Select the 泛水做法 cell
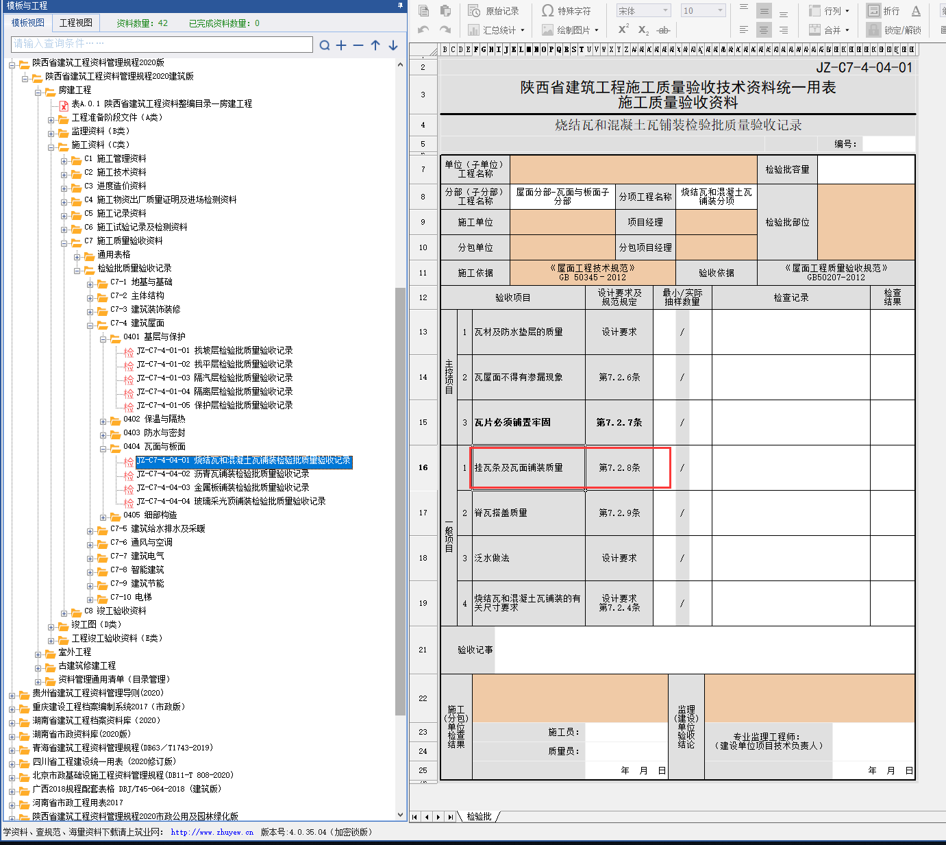This screenshot has height=845, width=946. click(x=529, y=558)
